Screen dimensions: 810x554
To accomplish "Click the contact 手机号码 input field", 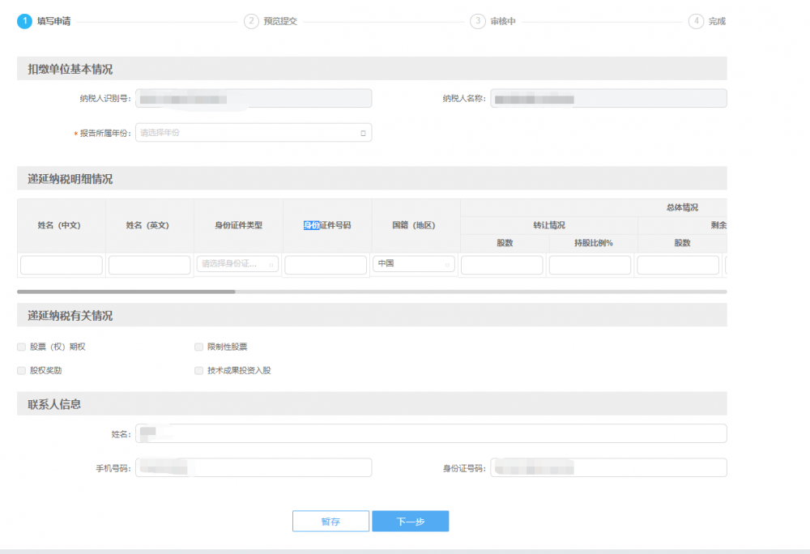I will click(254, 468).
